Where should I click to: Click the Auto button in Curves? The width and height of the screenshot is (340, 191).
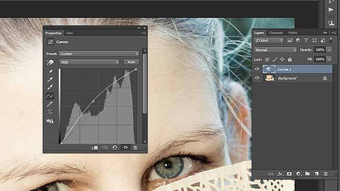[x=131, y=62]
